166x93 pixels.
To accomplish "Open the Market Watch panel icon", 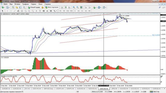I will tap(13, 7).
